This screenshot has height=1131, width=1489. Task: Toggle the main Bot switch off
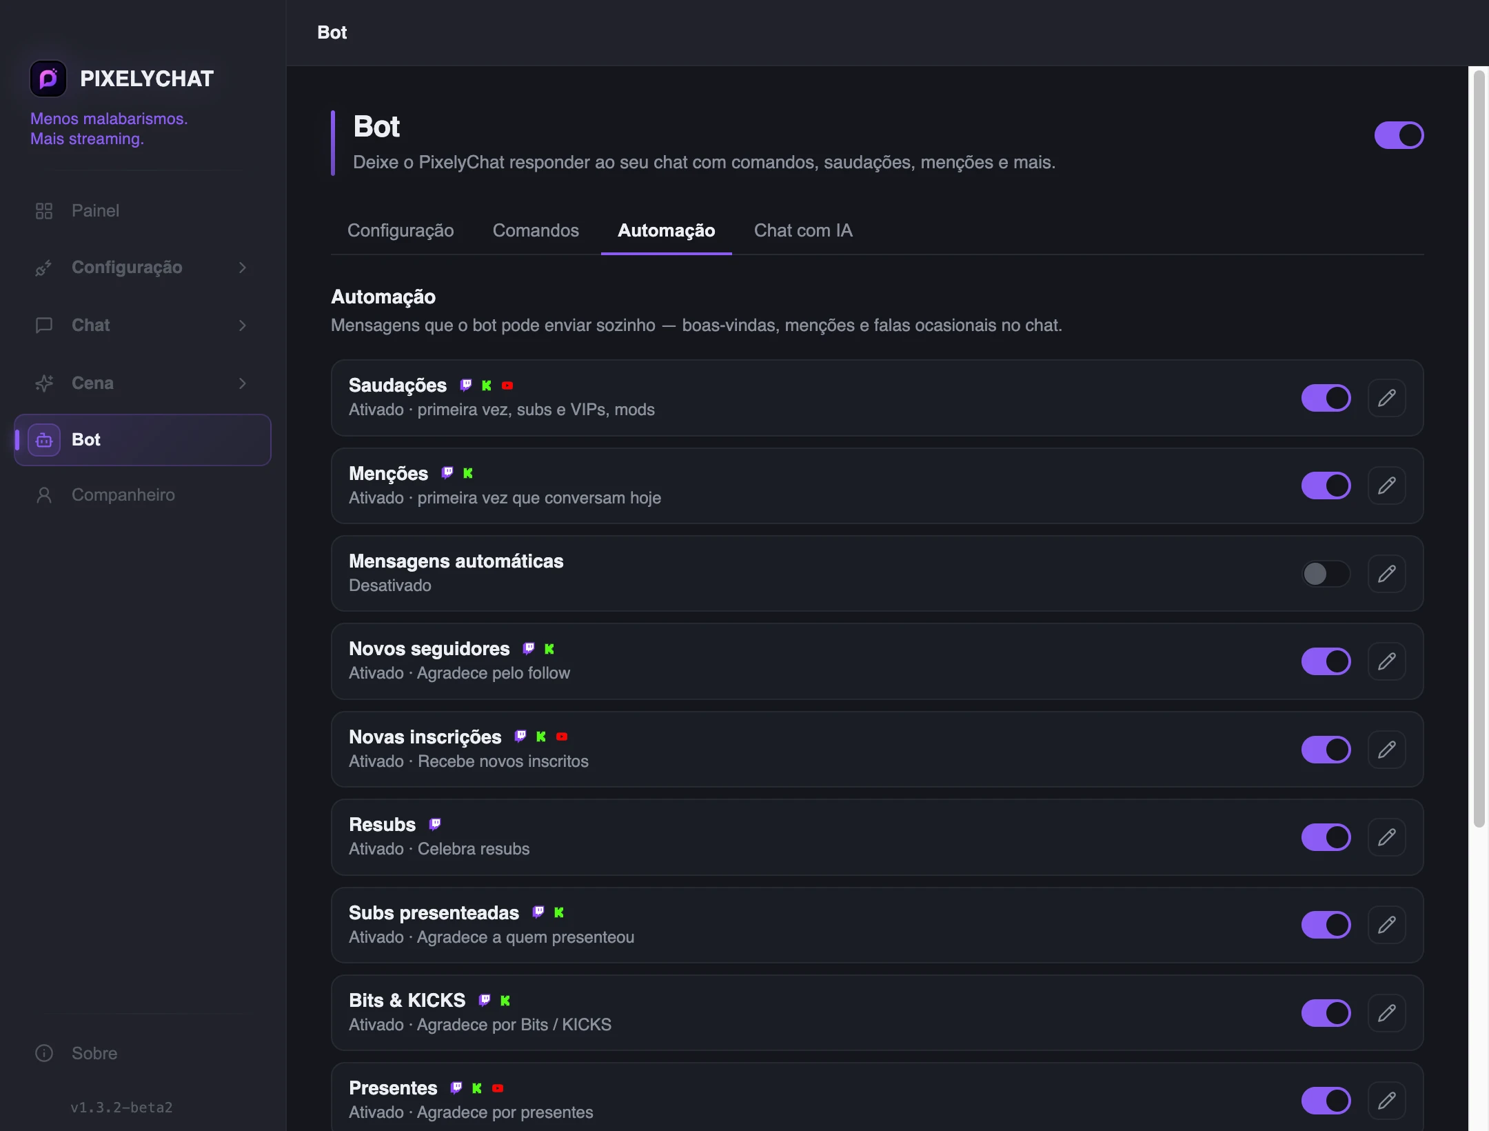pyautogui.click(x=1399, y=135)
